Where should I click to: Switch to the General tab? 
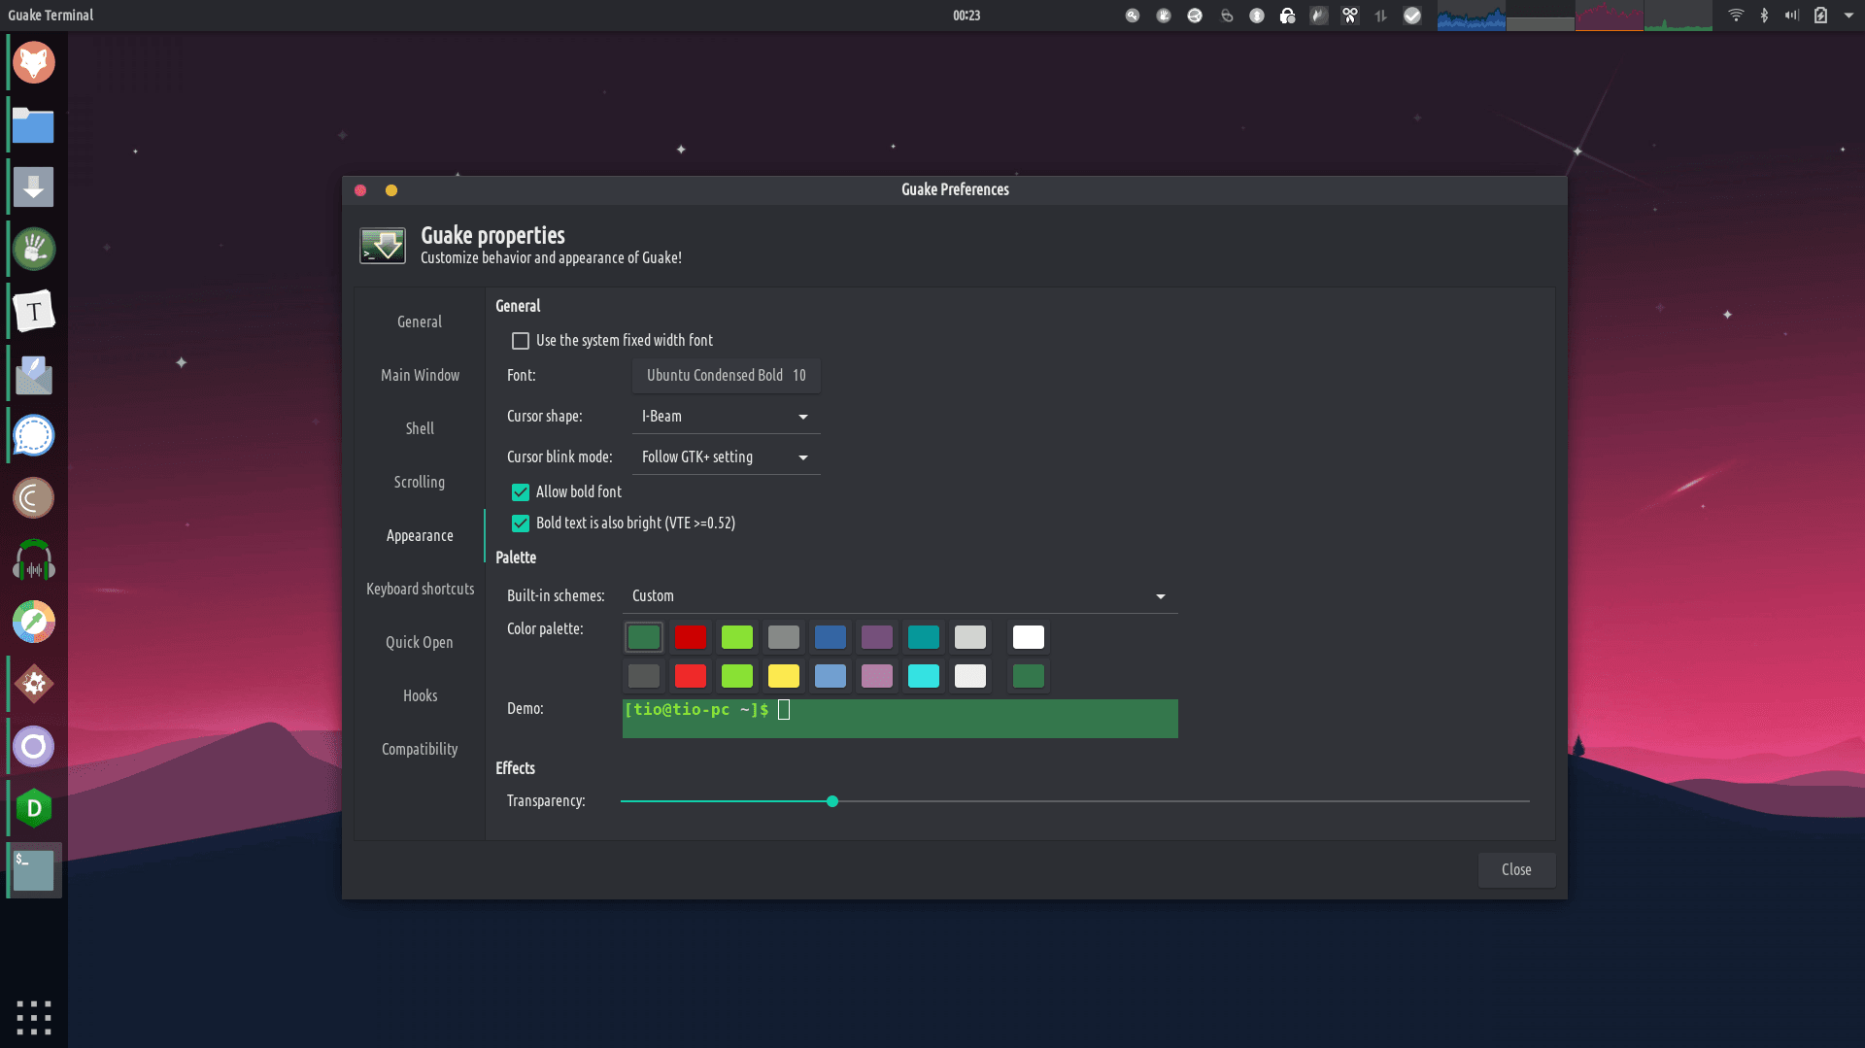click(x=420, y=321)
